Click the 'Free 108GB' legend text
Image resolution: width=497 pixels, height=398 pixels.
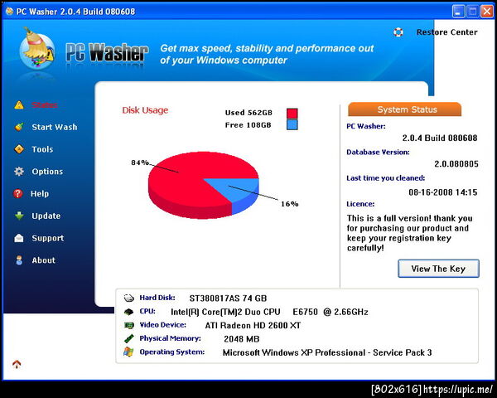pos(248,125)
